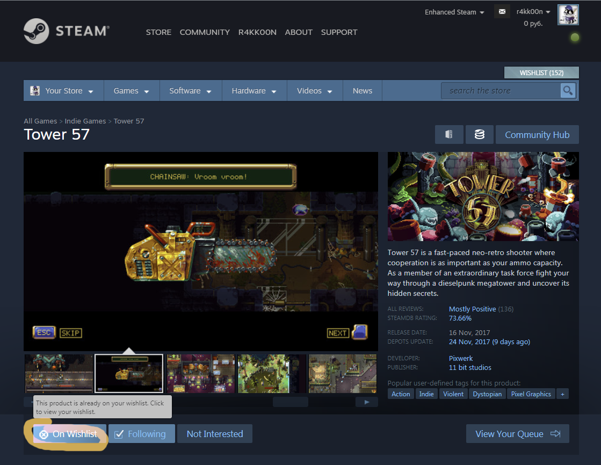Select the fifth street scene thumbnail
Screen dimensions: 601x465
(x=343, y=374)
